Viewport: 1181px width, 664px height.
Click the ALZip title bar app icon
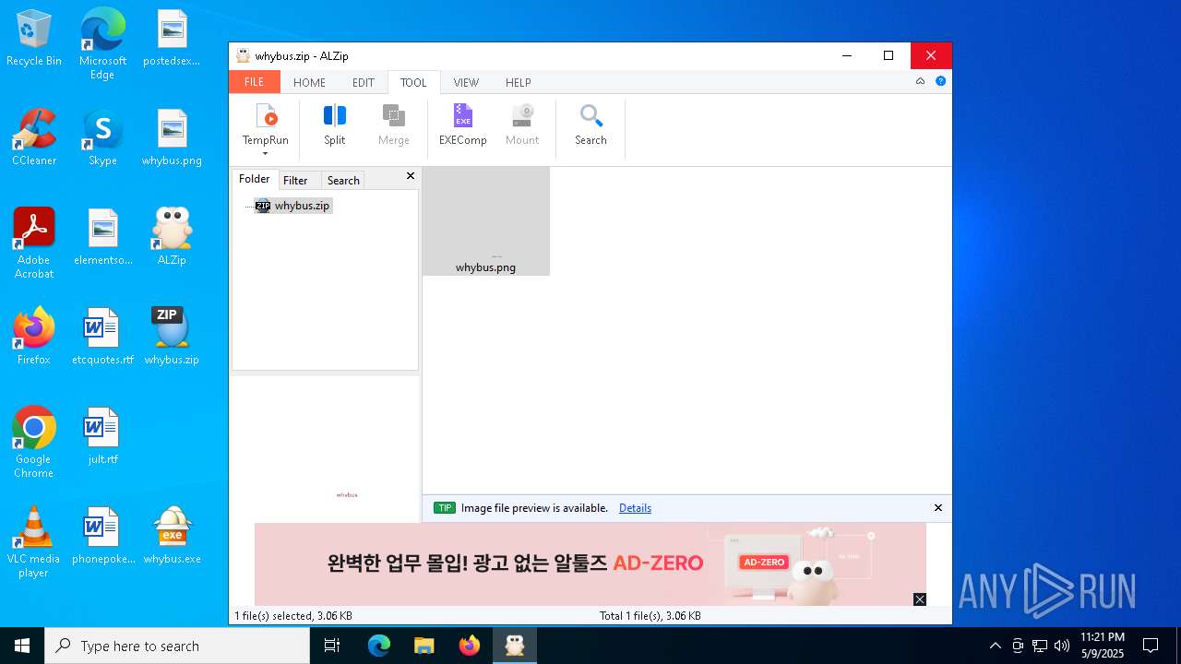(243, 56)
